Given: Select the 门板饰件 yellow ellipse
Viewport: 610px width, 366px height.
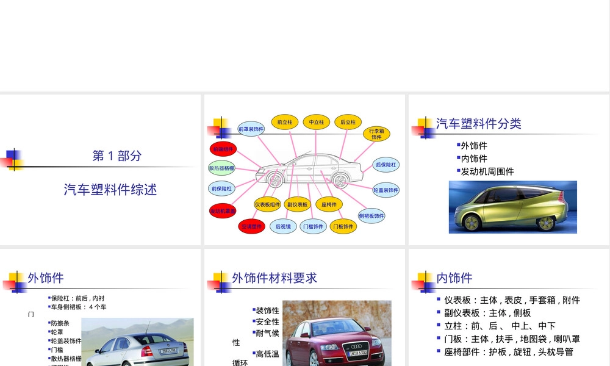Looking at the screenshot, I should pyautogui.click(x=343, y=226).
